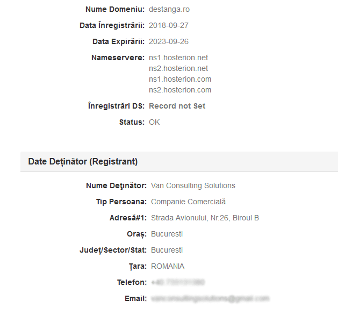
Task: Select nameserver ns2.hosterion.com
Action: [180, 90]
